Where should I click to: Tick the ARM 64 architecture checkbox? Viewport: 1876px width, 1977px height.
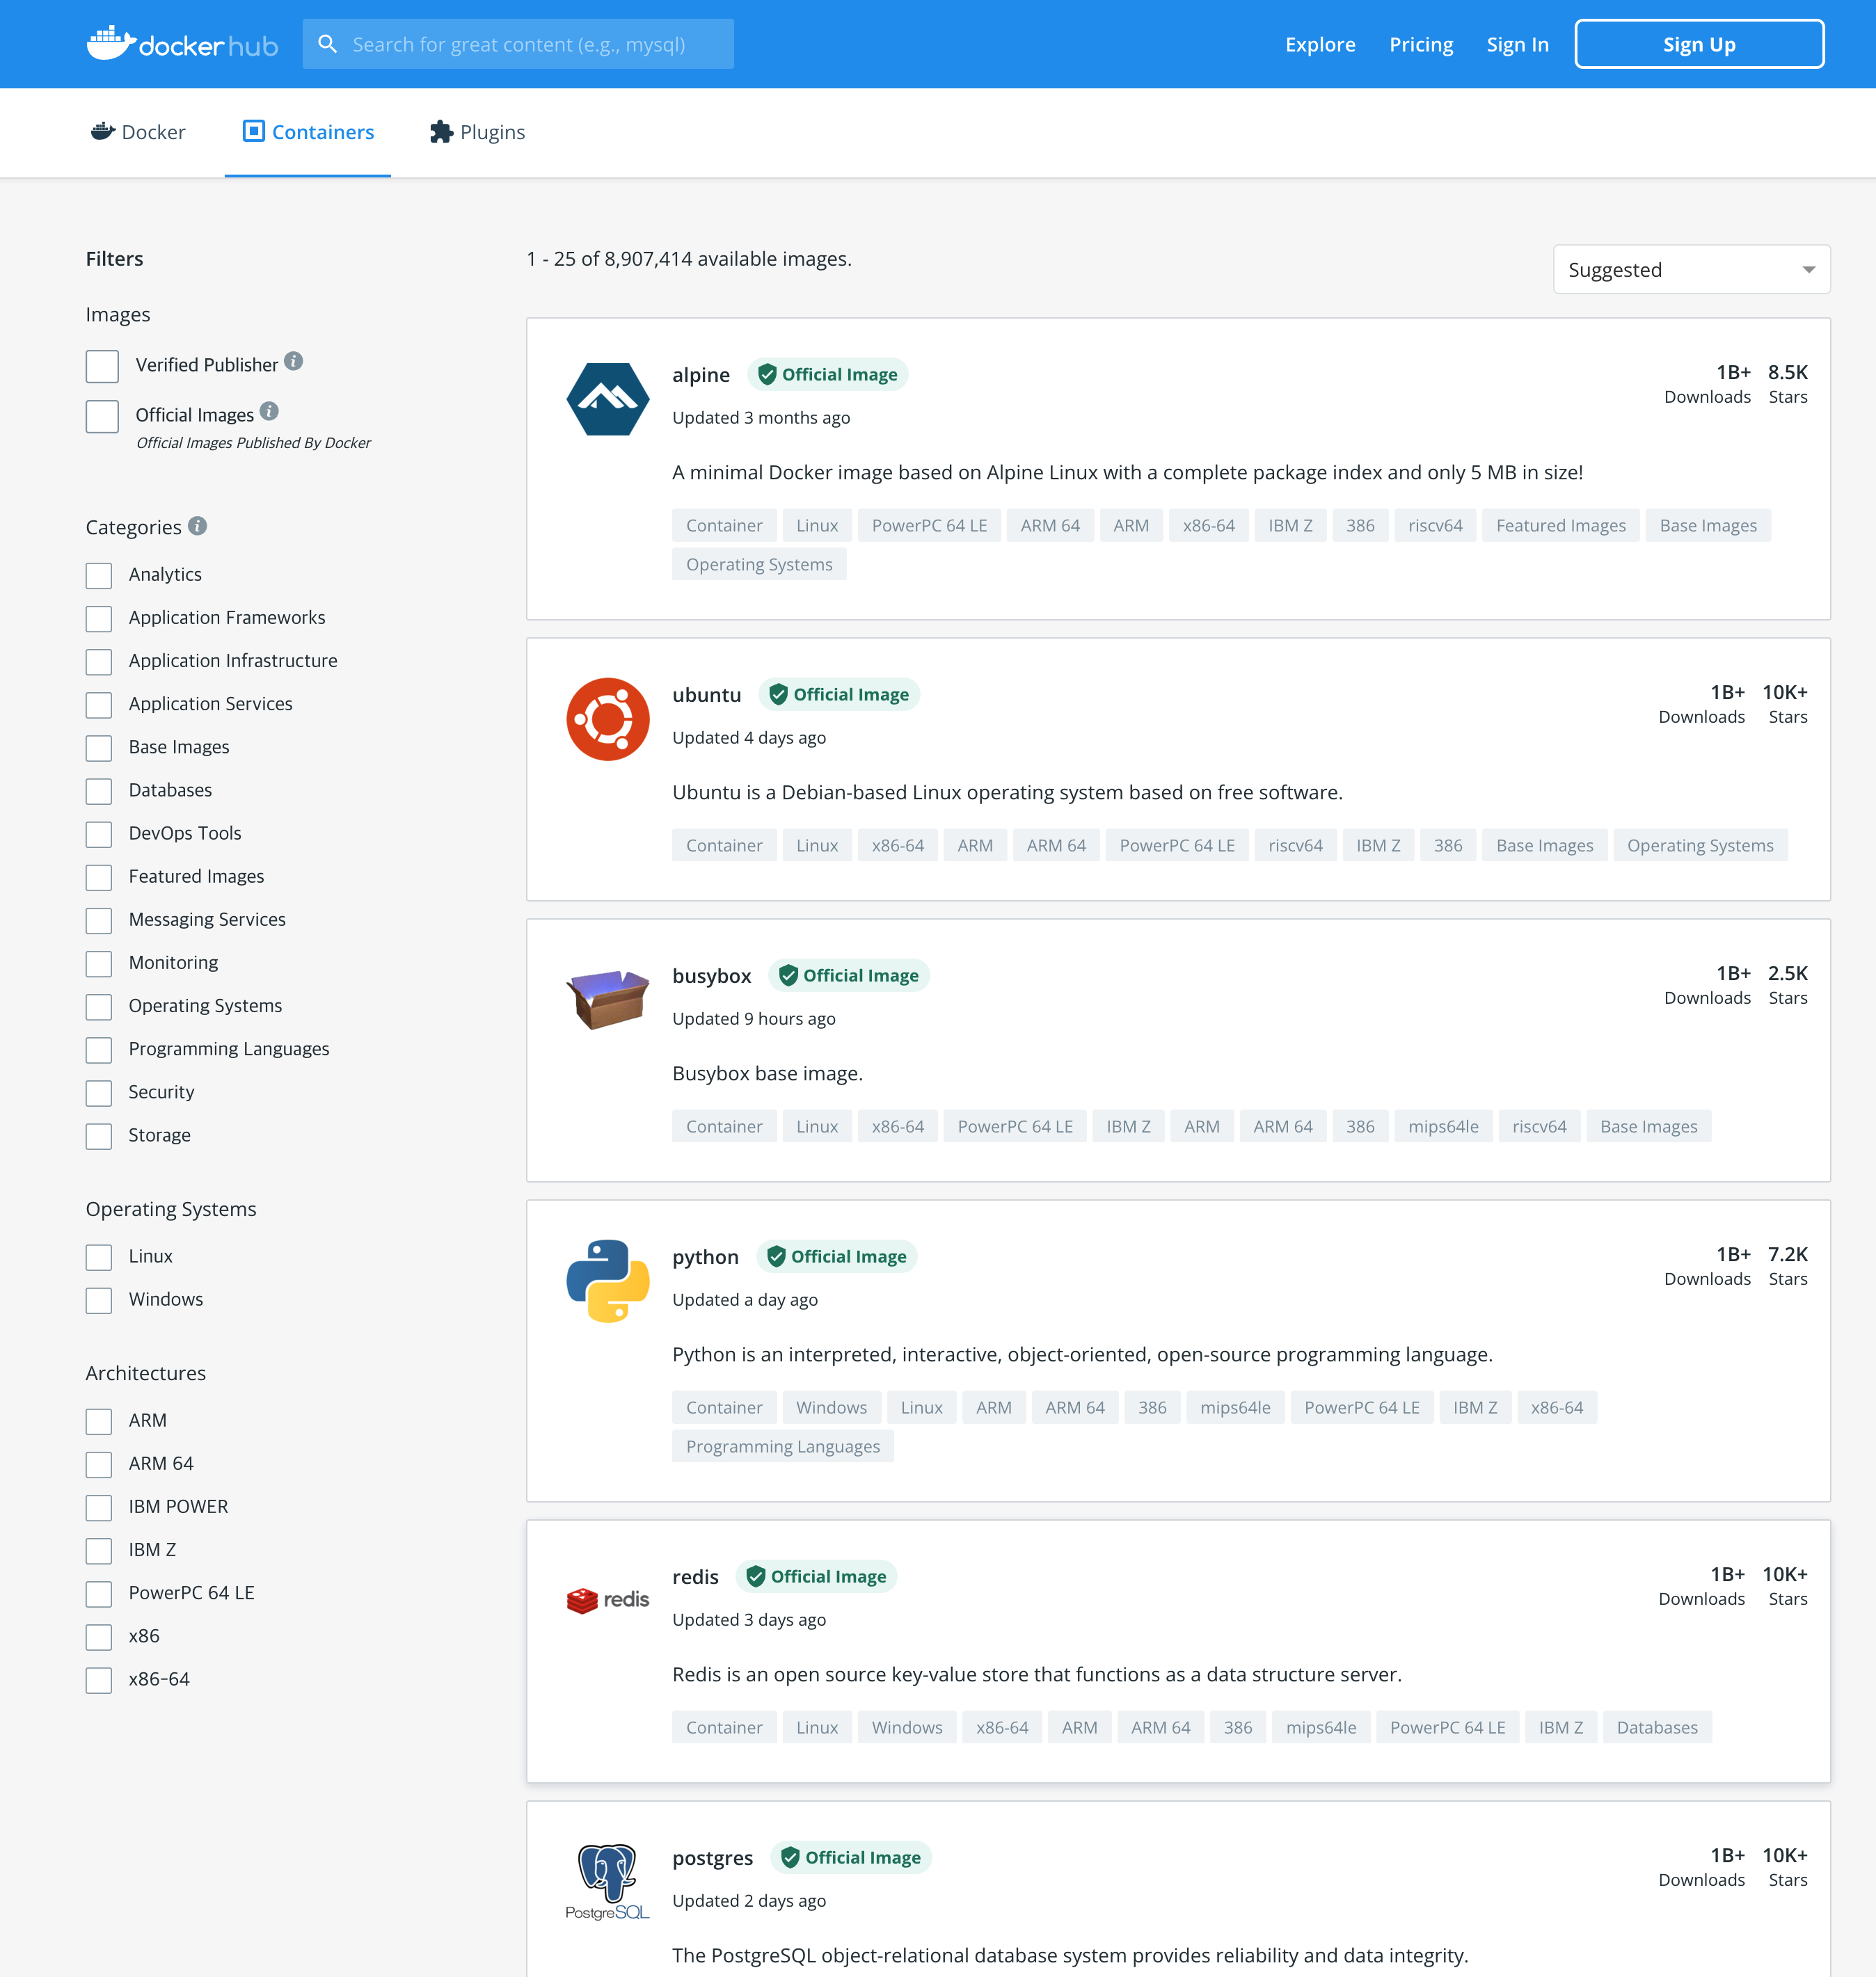[99, 1464]
